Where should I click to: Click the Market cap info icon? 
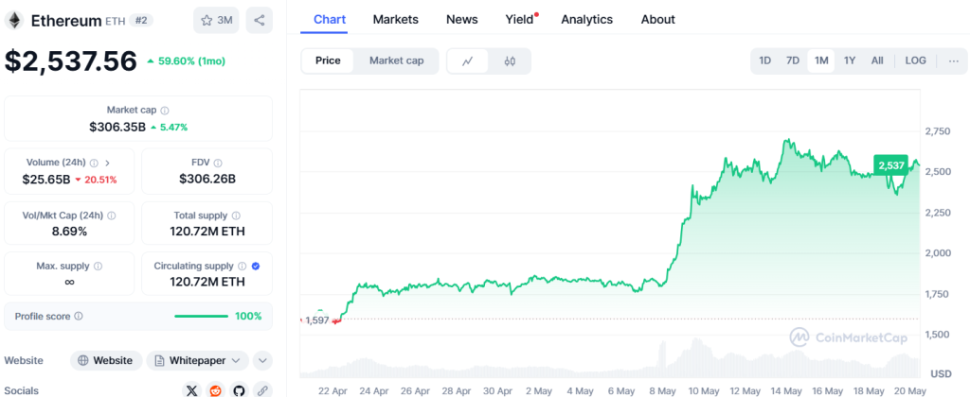point(165,111)
